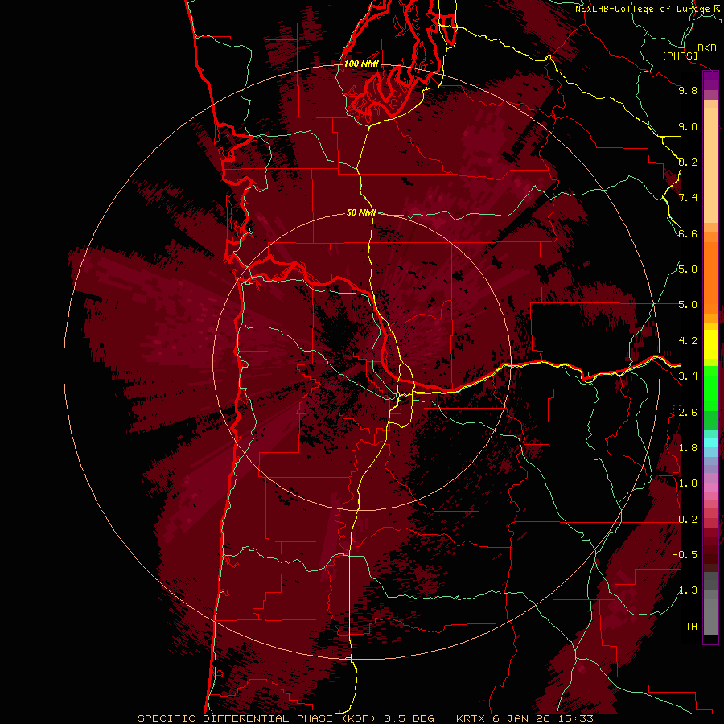Click the 6.6 legend value
Screen dimensions: 724x724
point(688,233)
